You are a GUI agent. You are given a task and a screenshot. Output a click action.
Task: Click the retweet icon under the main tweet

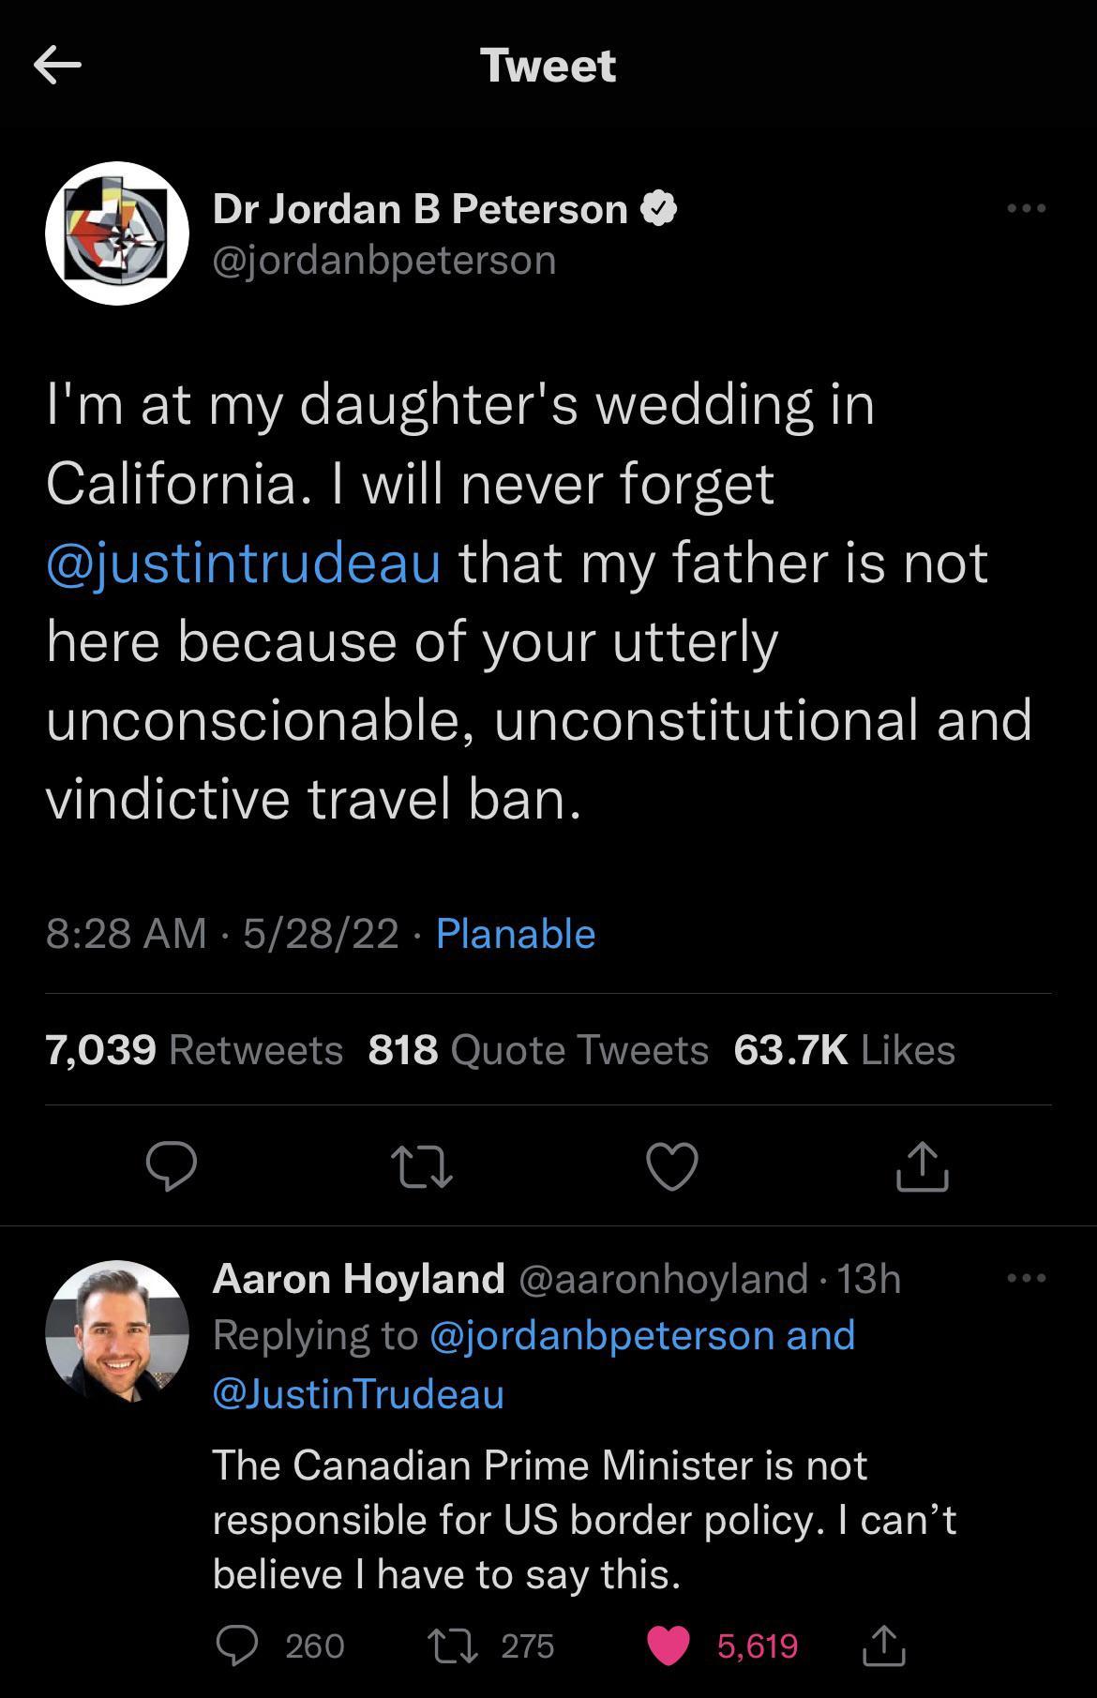tap(421, 1168)
